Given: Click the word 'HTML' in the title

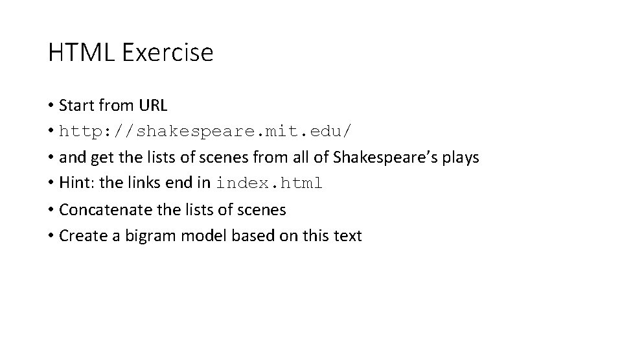Looking at the screenshot, I should pyautogui.click(x=82, y=52).
